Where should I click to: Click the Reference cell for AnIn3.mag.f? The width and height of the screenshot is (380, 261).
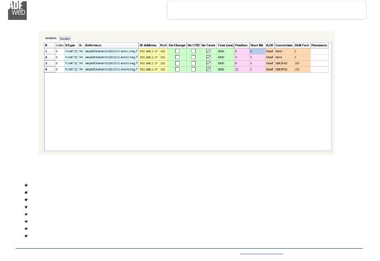[111, 63]
